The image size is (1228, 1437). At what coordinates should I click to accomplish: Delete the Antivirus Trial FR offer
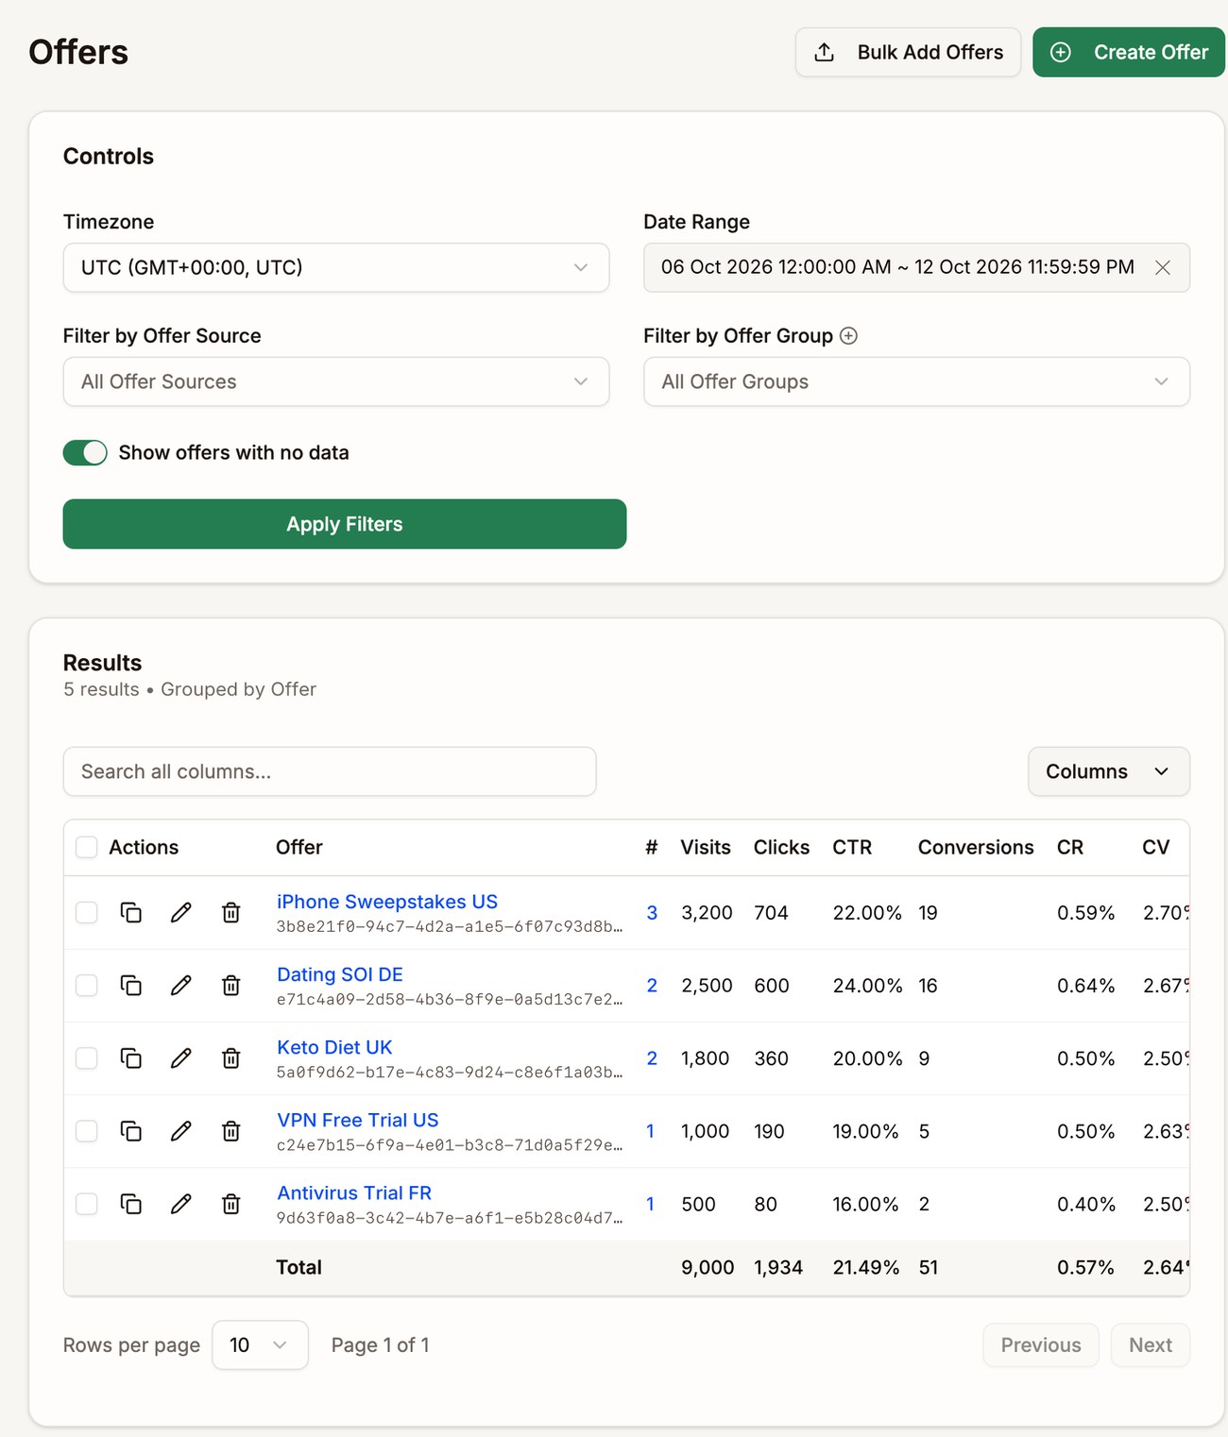click(230, 1203)
